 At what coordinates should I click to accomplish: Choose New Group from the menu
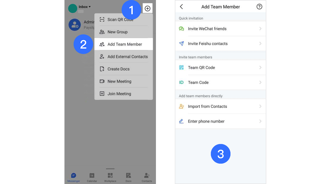click(117, 32)
